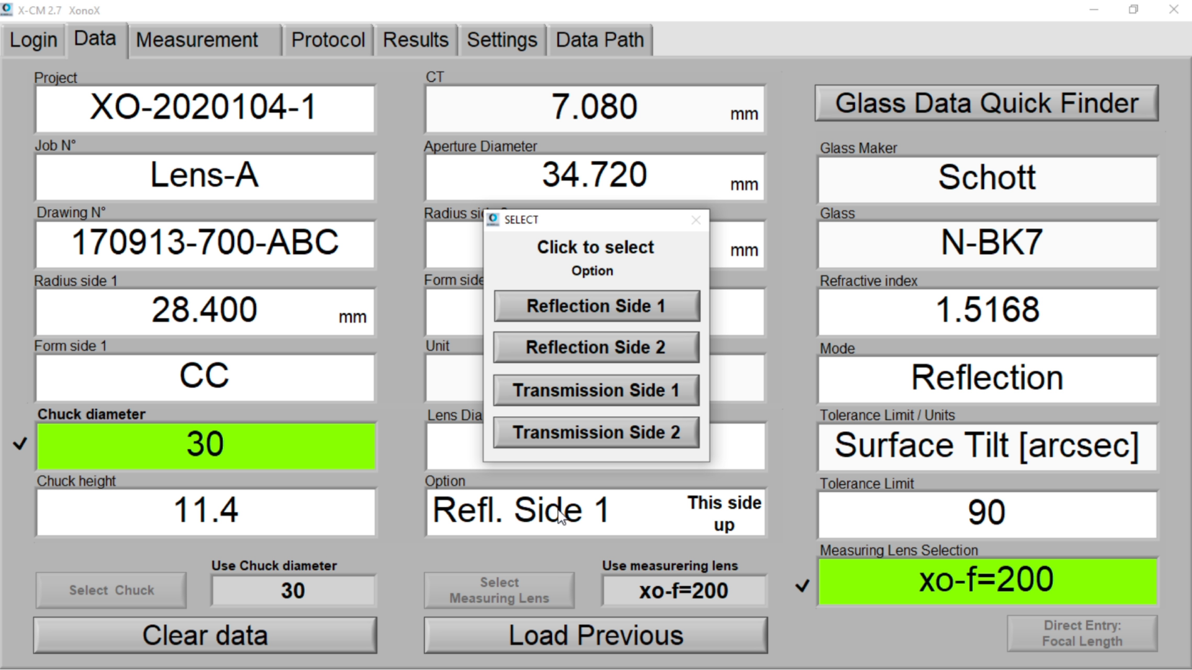The image size is (1192, 670).
Task: Click the Project field XO-2020104-1
Action: [205, 108]
